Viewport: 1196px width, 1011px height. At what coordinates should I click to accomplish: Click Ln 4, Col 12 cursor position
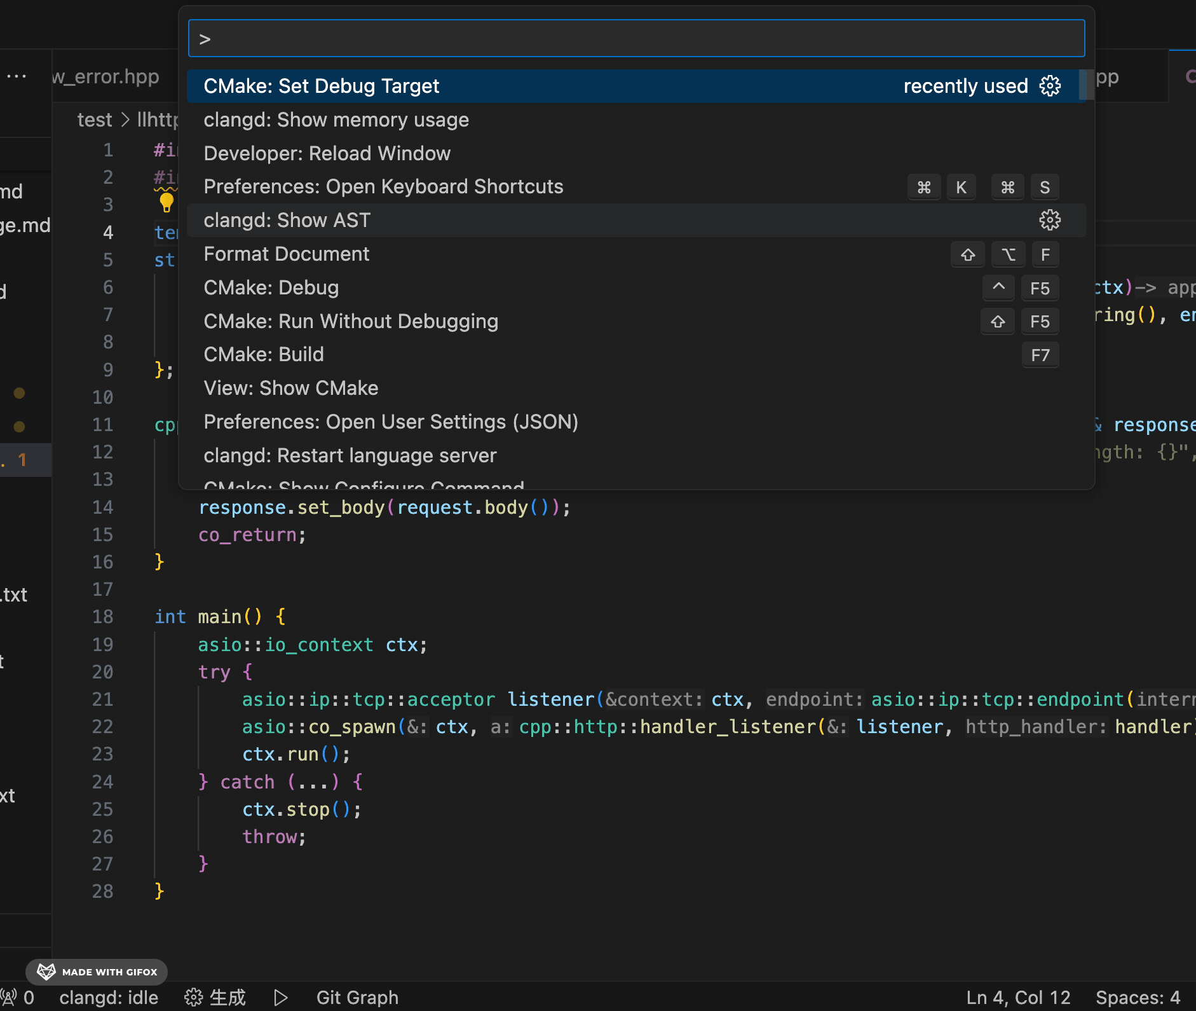click(1018, 997)
